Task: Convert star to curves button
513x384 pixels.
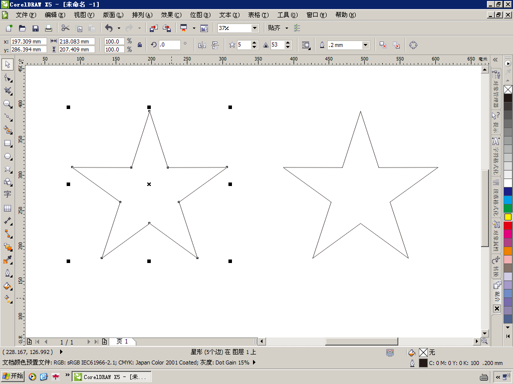Action: tap(413, 45)
